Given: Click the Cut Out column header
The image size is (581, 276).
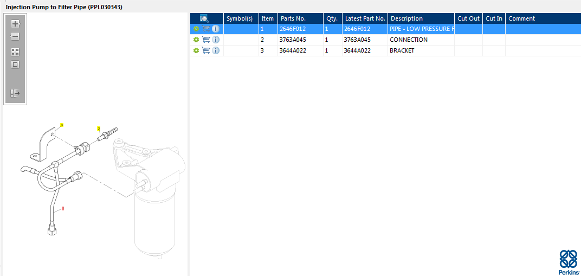Looking at the screenshot, I should pyautogui.click(x=469, y=18).
